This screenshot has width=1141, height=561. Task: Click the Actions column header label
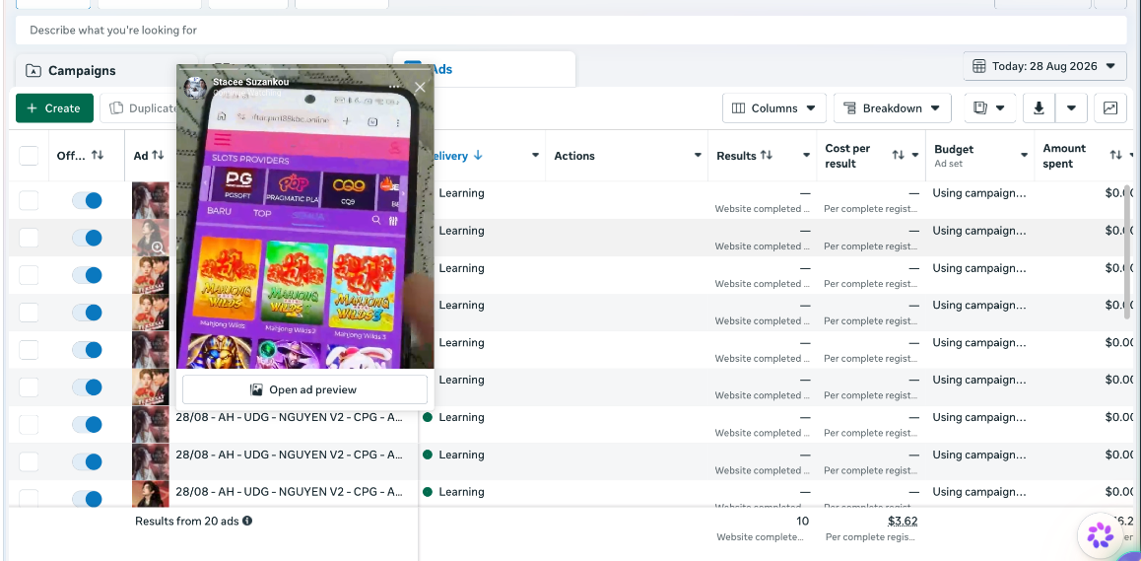[574, 155]
